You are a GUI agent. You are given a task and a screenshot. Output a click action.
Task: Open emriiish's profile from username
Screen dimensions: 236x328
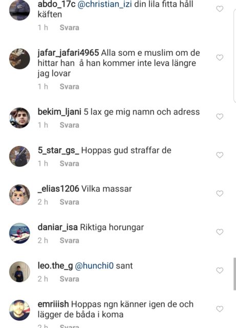click(x=53, y=304)
